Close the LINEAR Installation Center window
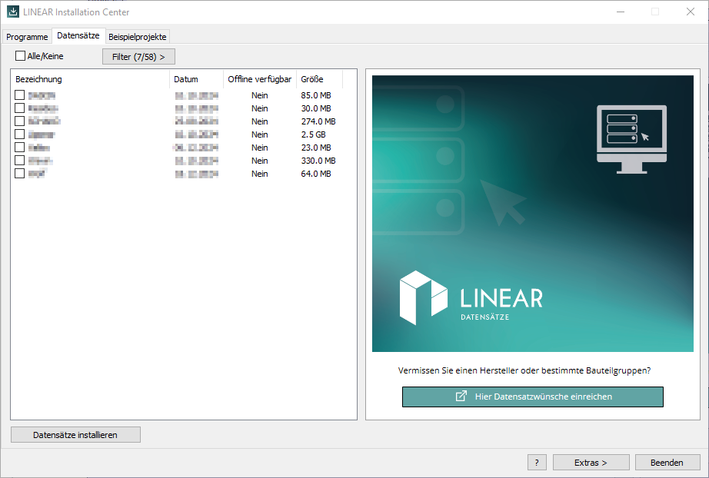Viewport: 709px width, 478px height. click(x=690, y=12)
